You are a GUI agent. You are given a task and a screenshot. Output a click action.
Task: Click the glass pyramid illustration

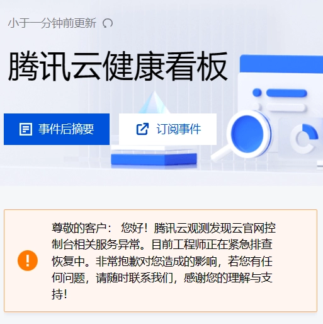click(154, 102)
